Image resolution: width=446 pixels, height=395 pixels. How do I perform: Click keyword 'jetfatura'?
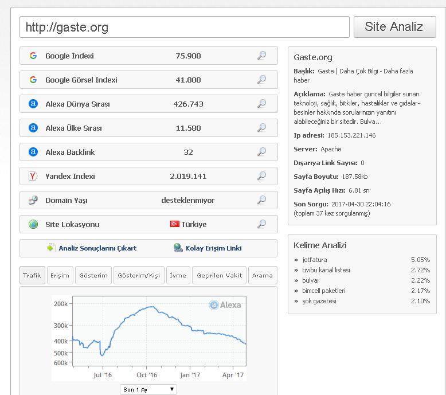tap(315, 260)
